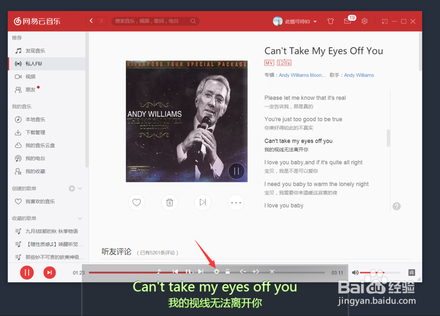The width and height of the screenshot is (440, 316).
Task: Click the search magnifier icon
Action: pyautogui.click(x=193, y=21)
